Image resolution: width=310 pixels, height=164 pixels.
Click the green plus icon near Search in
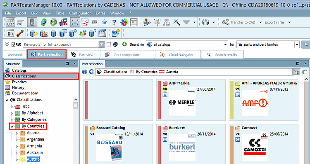(x=124, y=45)
